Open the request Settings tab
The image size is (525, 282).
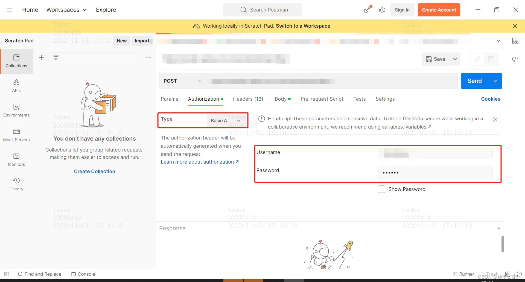(x=385, y=99)
